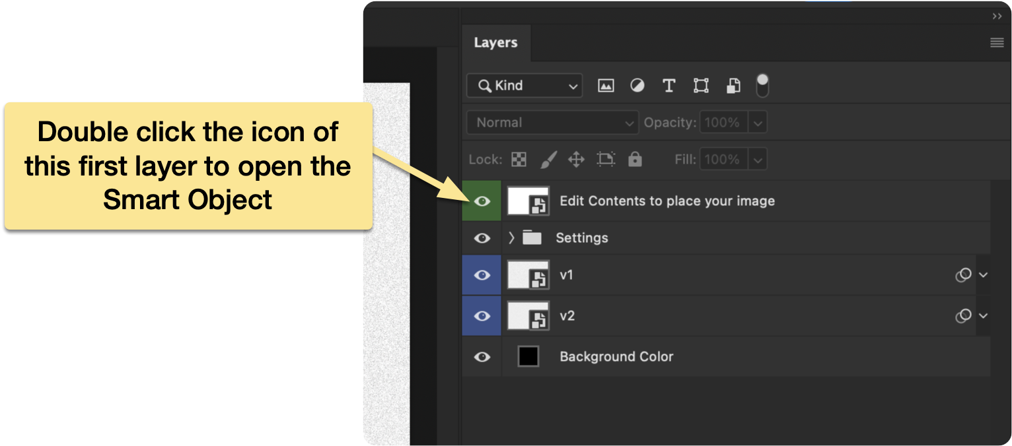
Task: Toggle visibility of Background Color layer
Action: coord(482,357)
